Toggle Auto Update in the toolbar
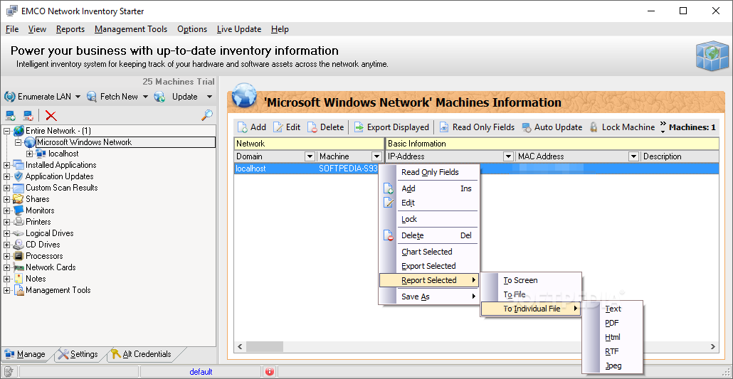Image resolution: width=733 pixels, height=379 pixels. pyautogui.click(x=552, y=127)
